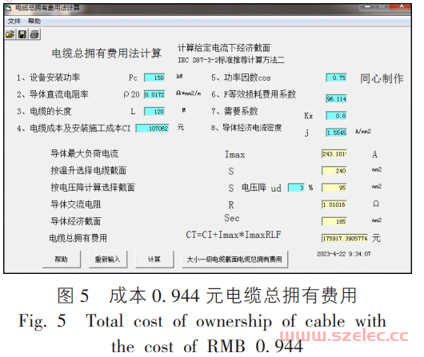This screenshot has height=357, width=424.
Task: Select the CI cost input field
Action: click(153, 129)
